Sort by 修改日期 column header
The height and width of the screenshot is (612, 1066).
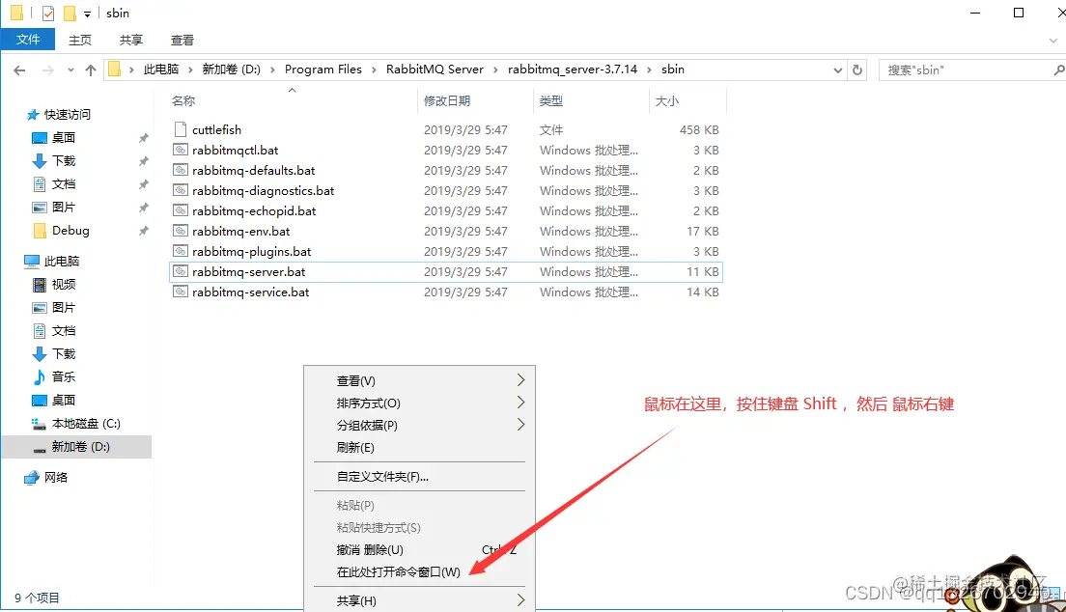(x=447, y=100)
